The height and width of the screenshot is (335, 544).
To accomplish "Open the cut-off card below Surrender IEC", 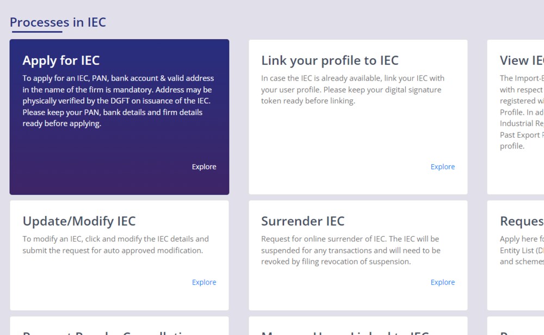I will pos(358,326).
